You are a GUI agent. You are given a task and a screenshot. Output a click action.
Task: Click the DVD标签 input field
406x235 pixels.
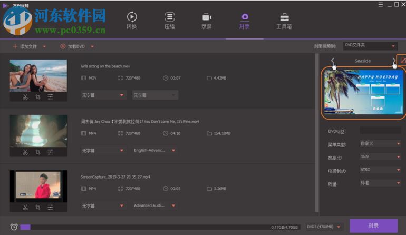(380, 131)
